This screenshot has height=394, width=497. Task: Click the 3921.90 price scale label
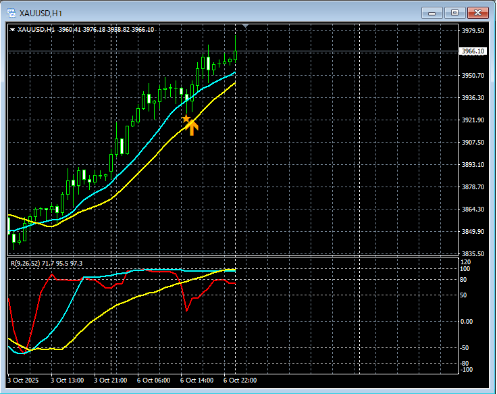(x=473, y=120)
